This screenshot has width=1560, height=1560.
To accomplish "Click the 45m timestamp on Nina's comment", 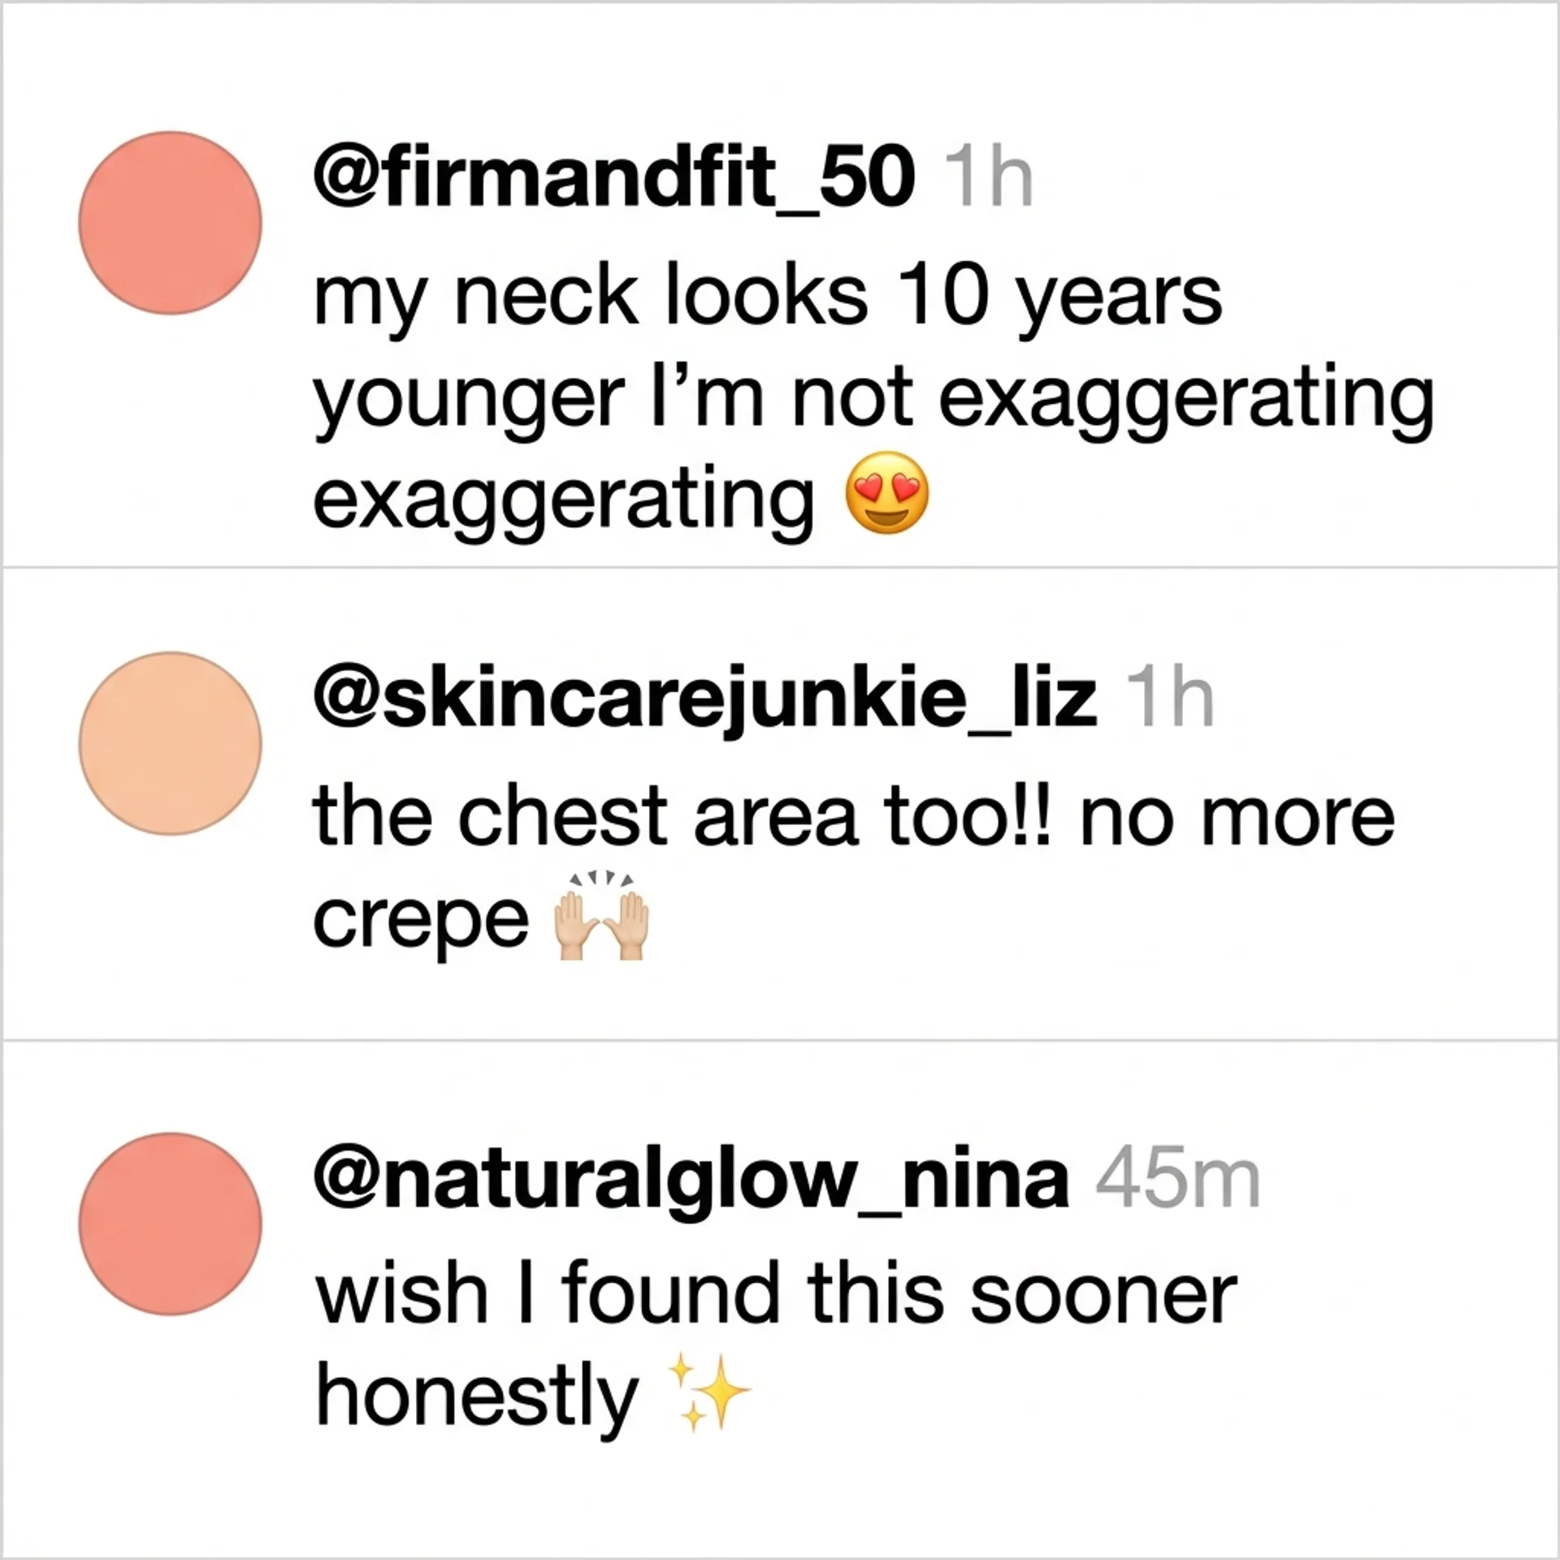I will click(x=1177, y=1181).
